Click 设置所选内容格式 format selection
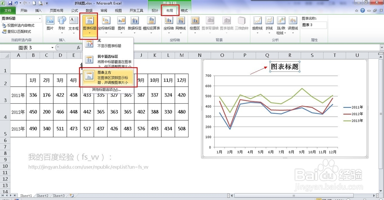Screen dimensions: 384x200 tap(18, 25)
